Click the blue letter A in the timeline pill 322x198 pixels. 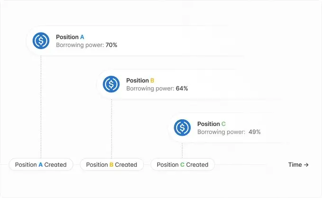(x=40, y=165)
